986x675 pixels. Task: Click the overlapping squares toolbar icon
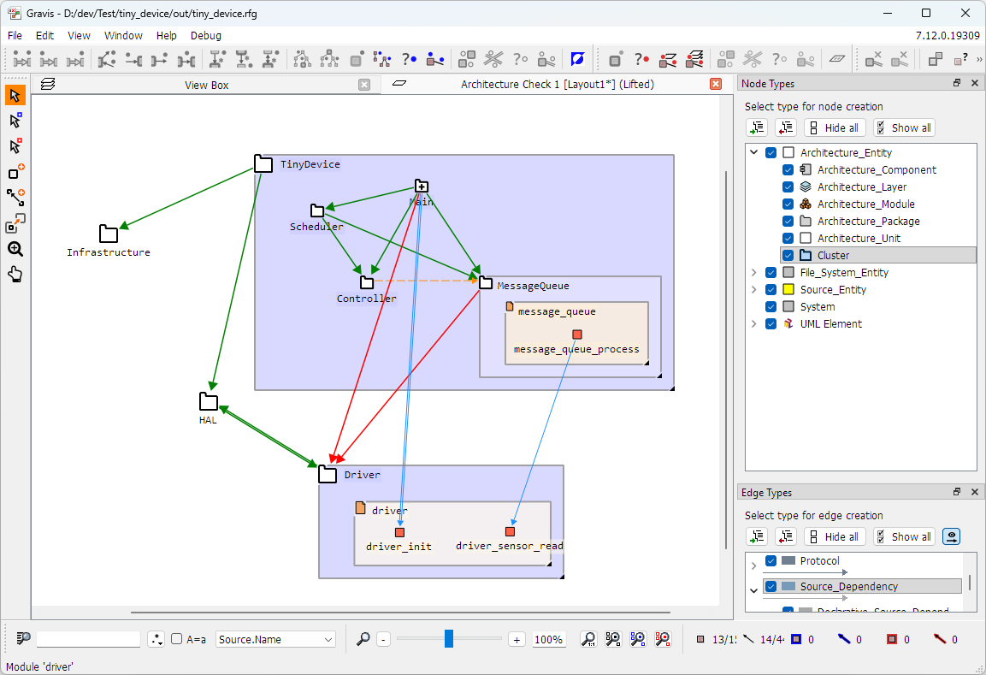pyautogui.click(x=935, y=59)
